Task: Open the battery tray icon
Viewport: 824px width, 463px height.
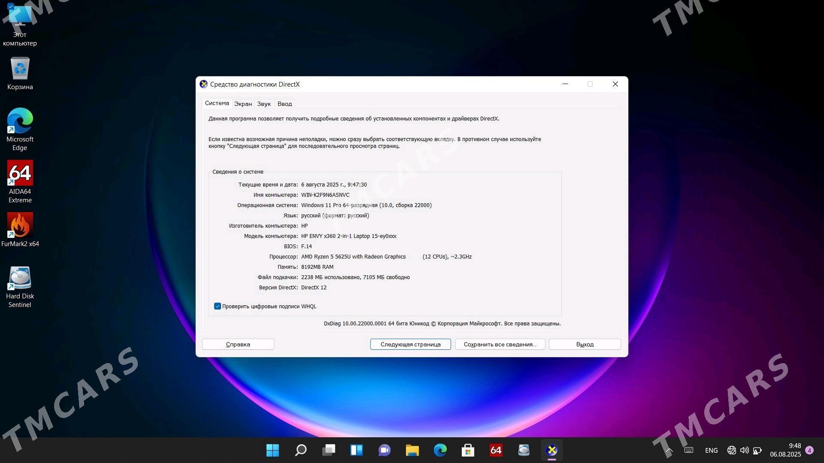Action: click(757, 450)
